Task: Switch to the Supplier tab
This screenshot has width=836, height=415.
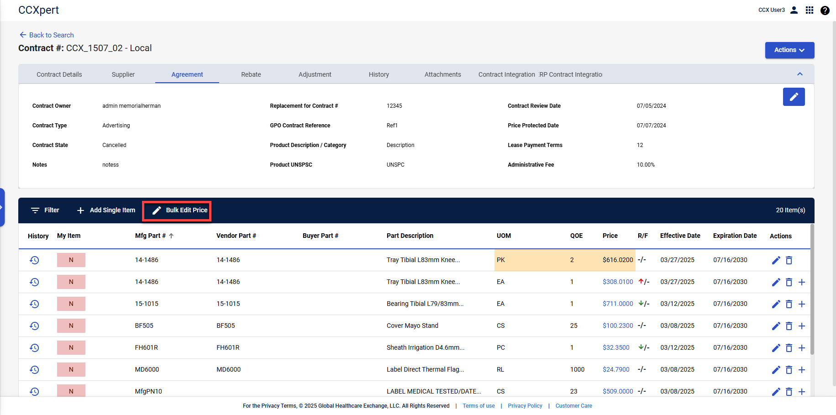Action: (x=123, y=74)
